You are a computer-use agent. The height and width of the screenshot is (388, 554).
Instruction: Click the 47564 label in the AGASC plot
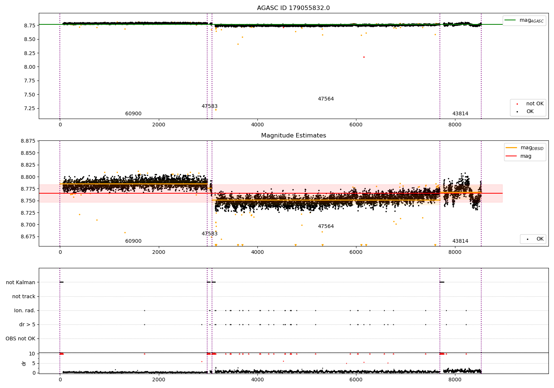tap(326, 99)
